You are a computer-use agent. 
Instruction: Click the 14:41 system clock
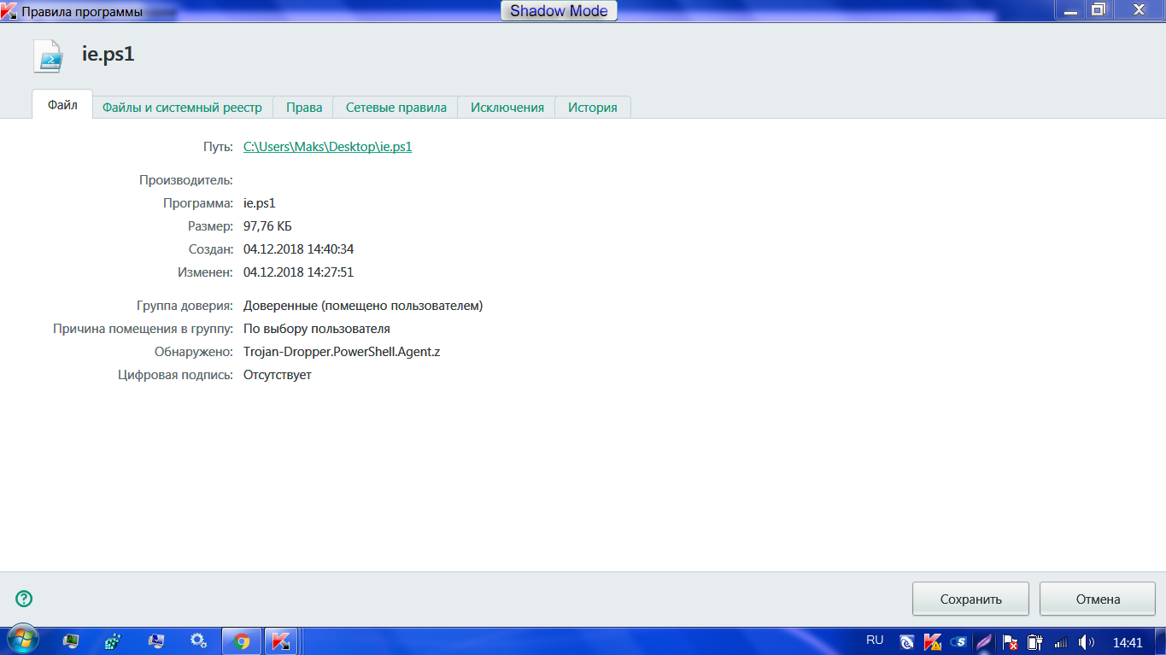coord(1128,642)
